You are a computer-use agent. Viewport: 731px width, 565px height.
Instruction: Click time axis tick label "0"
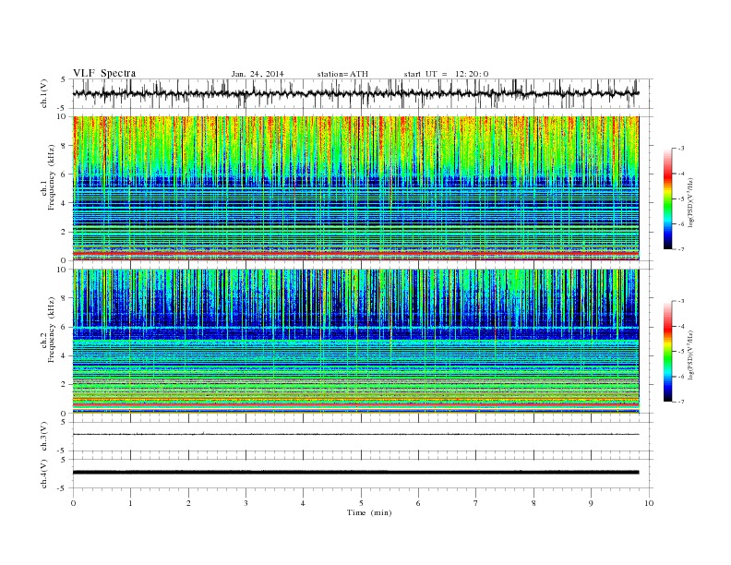pos(73,503)
